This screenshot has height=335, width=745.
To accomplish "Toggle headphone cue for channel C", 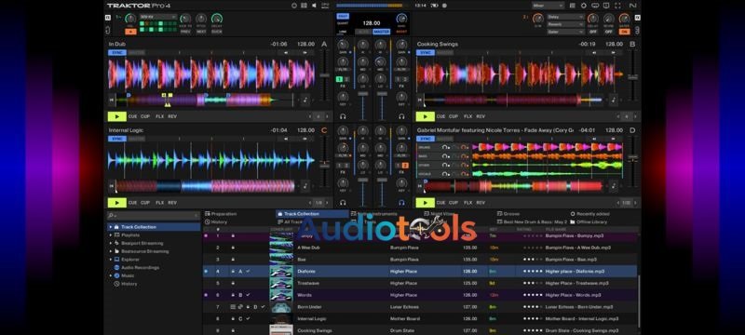I will (x=343, y=203).
